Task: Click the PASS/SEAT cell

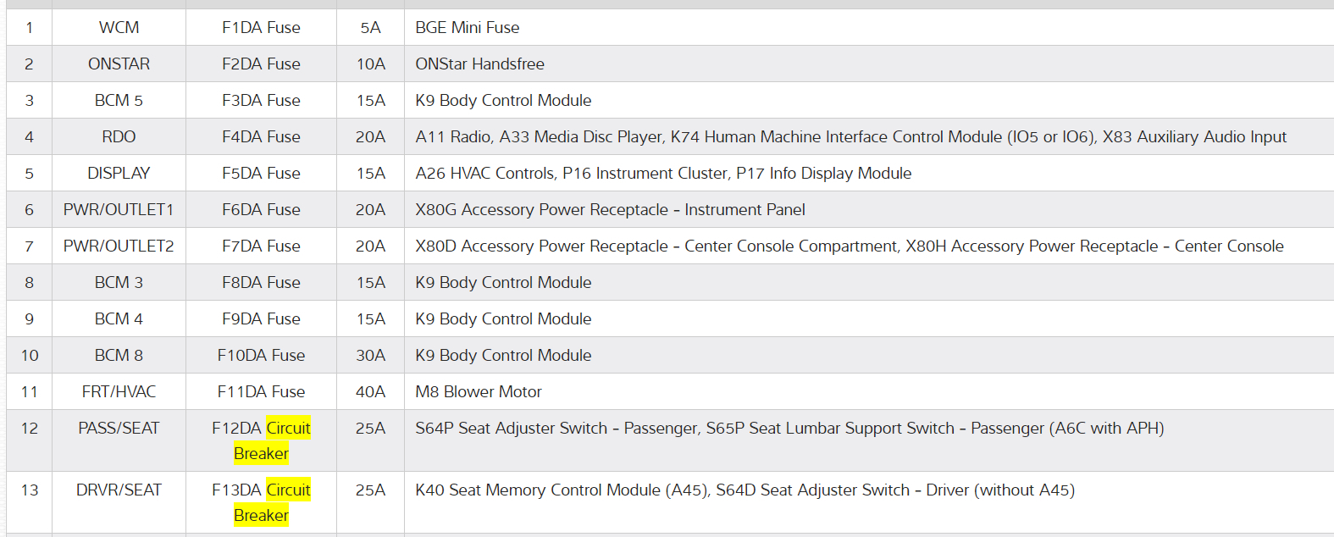Action: point(119,429)
